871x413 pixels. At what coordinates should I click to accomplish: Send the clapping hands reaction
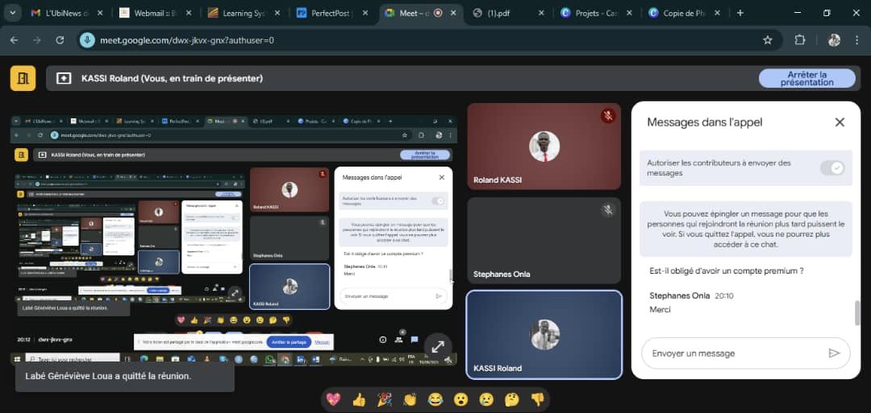click(x=410, y=399)
